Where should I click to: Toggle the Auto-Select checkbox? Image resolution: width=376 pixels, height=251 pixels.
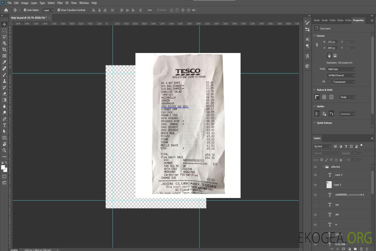25,10
